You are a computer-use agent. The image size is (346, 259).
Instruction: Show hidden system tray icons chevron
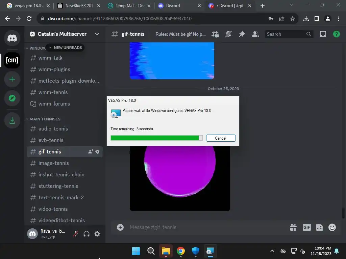(273, 251)
